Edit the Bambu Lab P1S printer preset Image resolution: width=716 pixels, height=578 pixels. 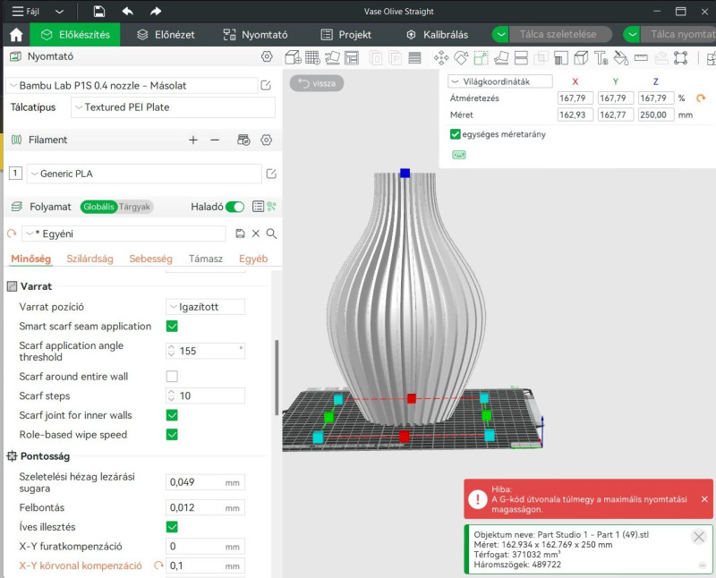(x=266, y=85)
